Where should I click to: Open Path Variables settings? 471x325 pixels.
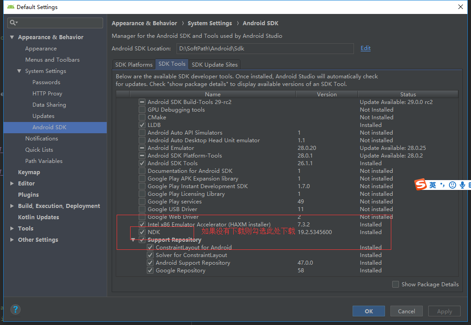(x=44, y=161)
